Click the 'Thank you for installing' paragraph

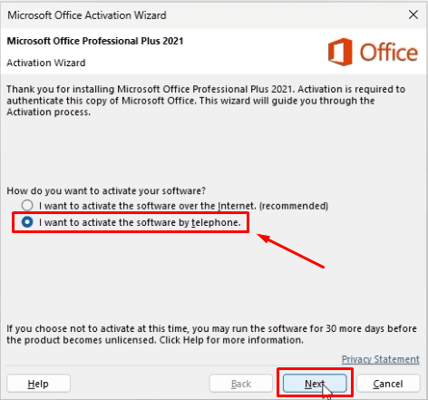[x=206, y=101]
